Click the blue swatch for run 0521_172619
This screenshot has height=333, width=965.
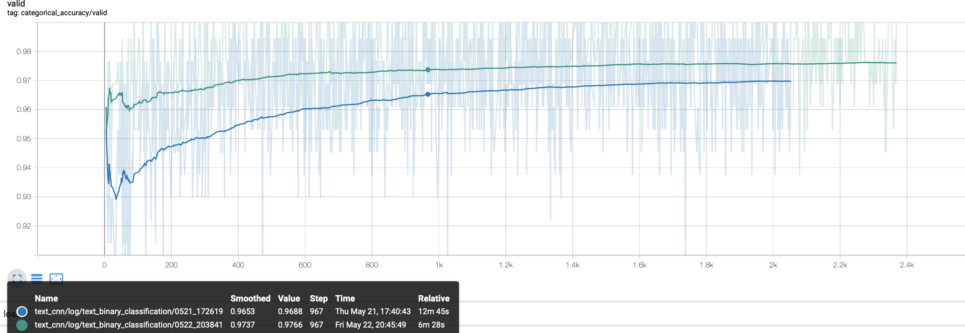[x=22, y=311]
